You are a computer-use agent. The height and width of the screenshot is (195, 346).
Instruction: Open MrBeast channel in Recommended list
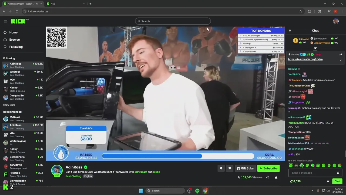23,119
